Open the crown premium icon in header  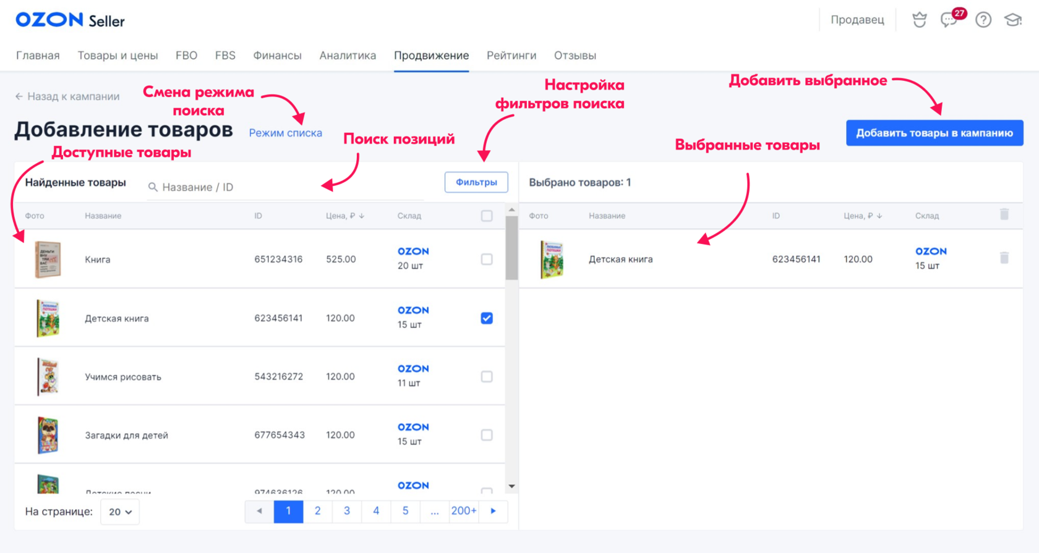[x=920, y=20]
